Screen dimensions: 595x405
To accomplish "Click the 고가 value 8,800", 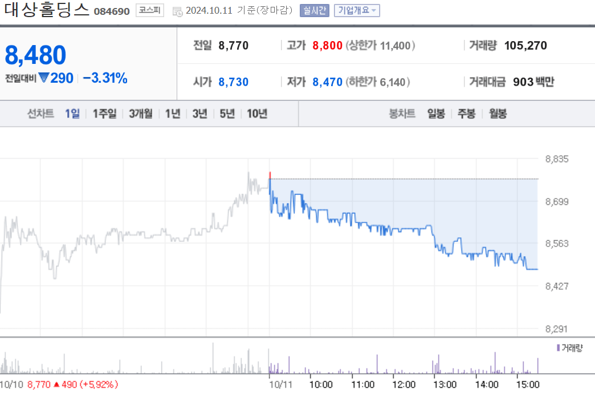I will tap(328, 46).
